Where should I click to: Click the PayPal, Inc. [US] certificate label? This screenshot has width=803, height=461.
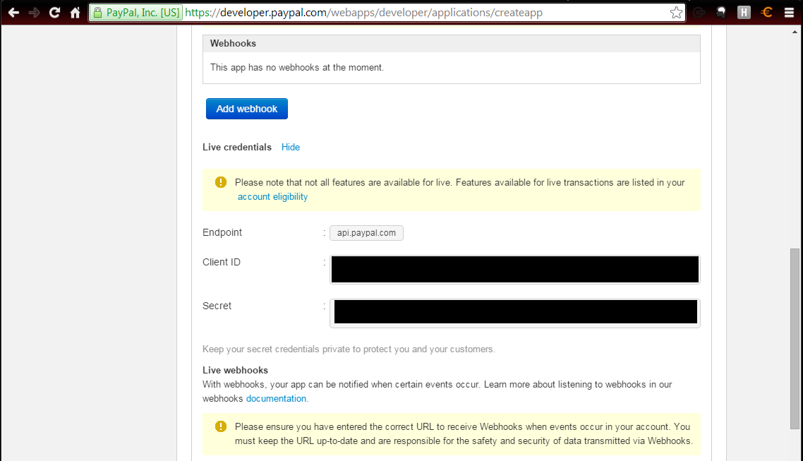(x=143, y=12)
